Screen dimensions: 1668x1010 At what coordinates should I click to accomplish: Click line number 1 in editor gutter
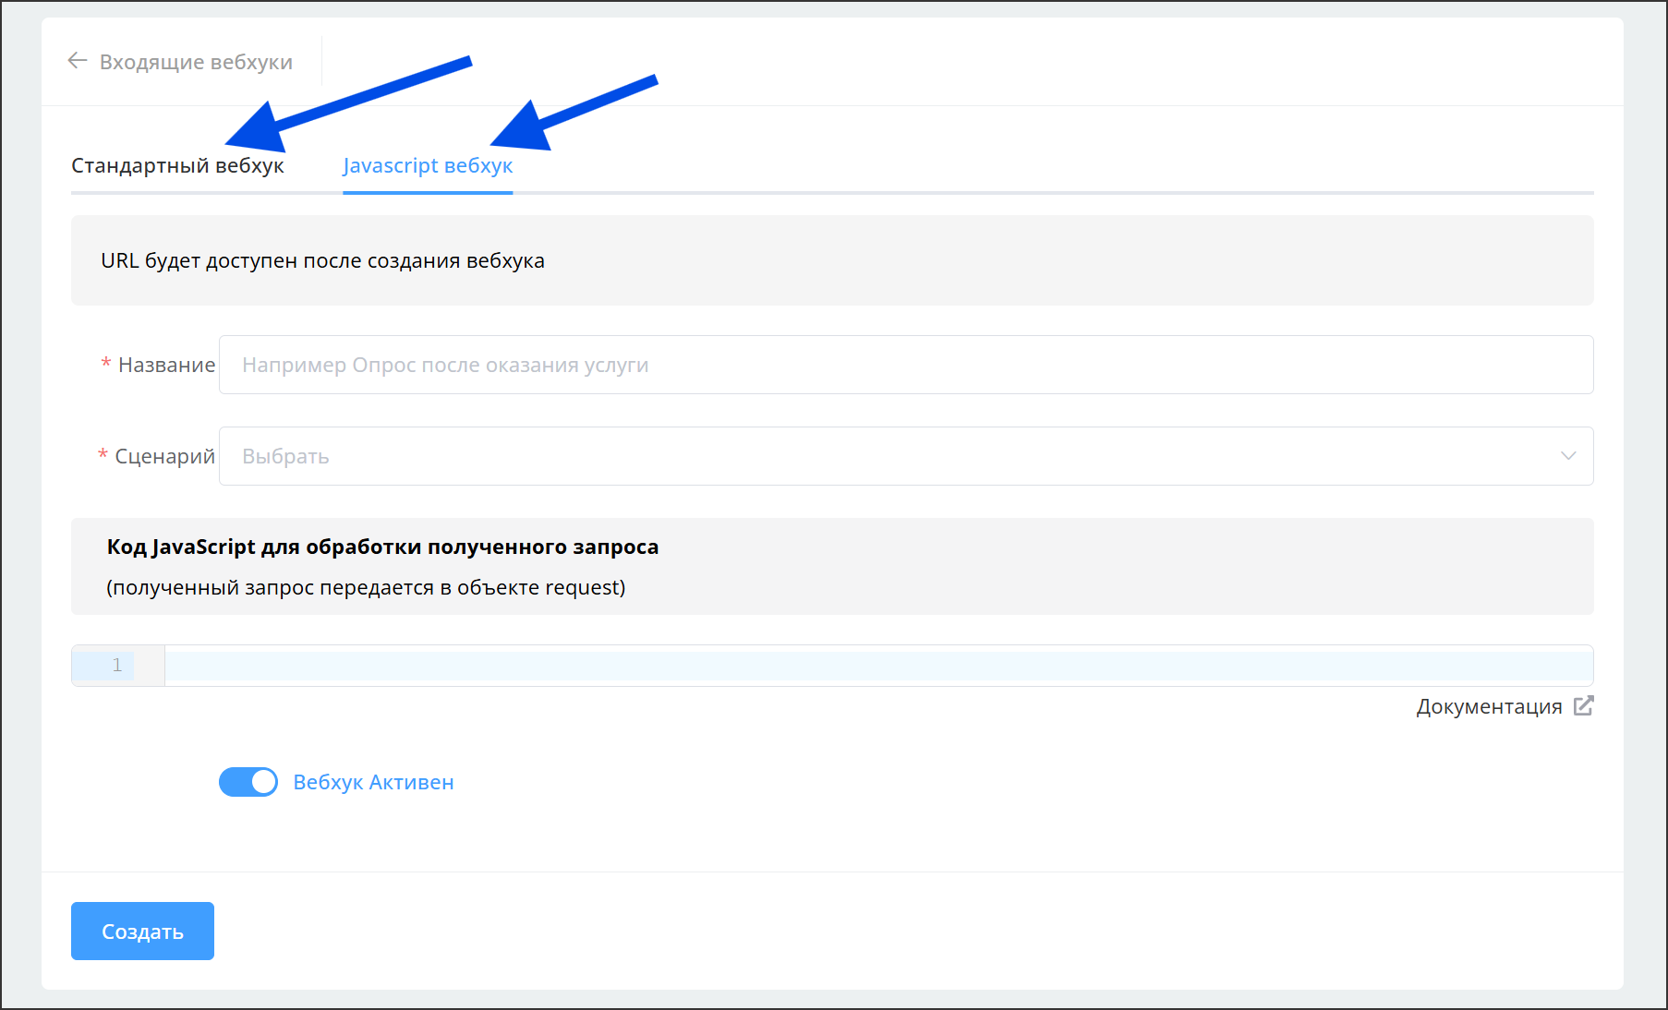click(x=117, y=666)
